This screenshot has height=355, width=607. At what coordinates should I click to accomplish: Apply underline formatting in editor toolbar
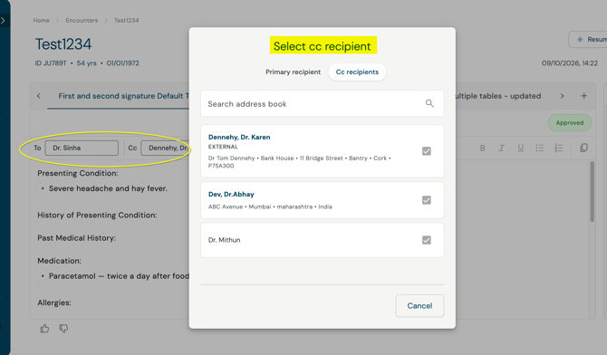coord(521,148)
